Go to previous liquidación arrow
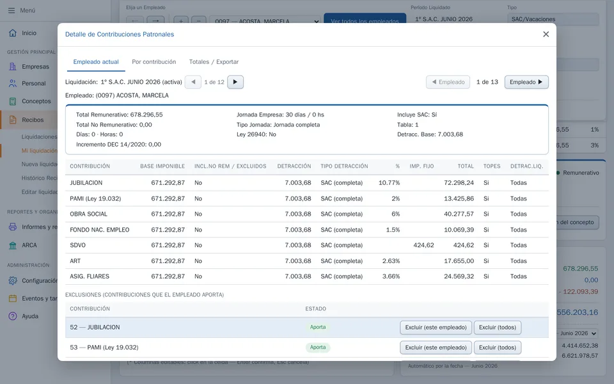Viewport: 614px width, 384px height. [193, 83]
